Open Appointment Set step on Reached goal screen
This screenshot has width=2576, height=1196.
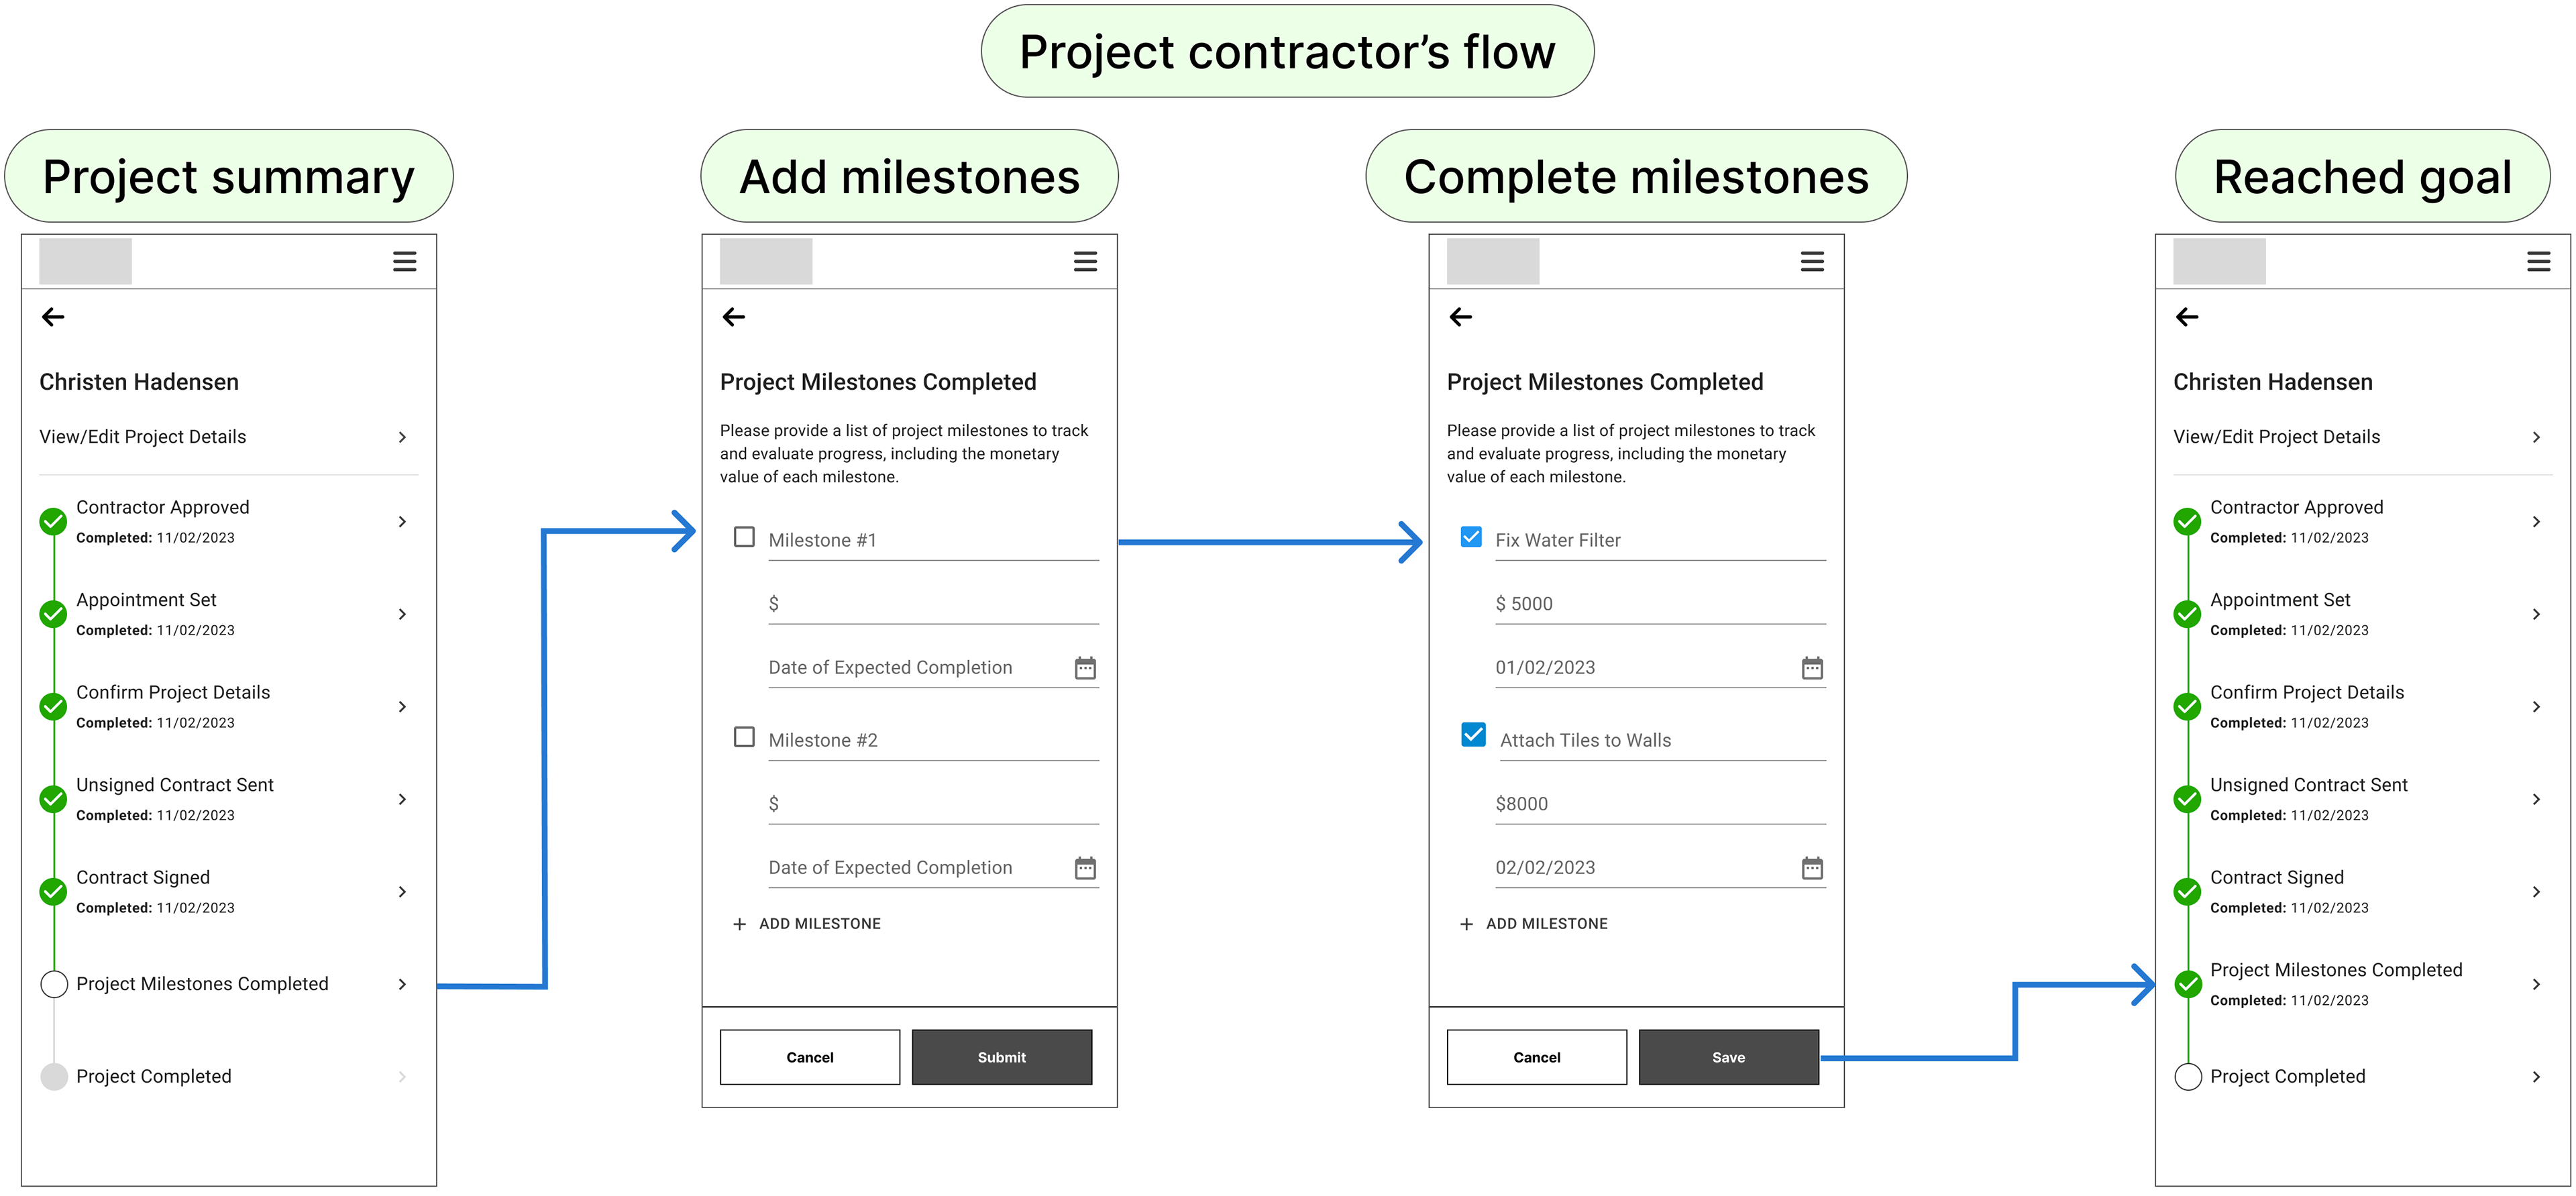click(x=2279, y=600)
